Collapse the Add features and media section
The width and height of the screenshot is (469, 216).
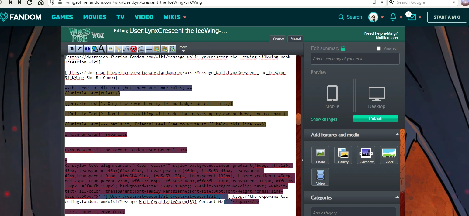(x=397, y=135)
